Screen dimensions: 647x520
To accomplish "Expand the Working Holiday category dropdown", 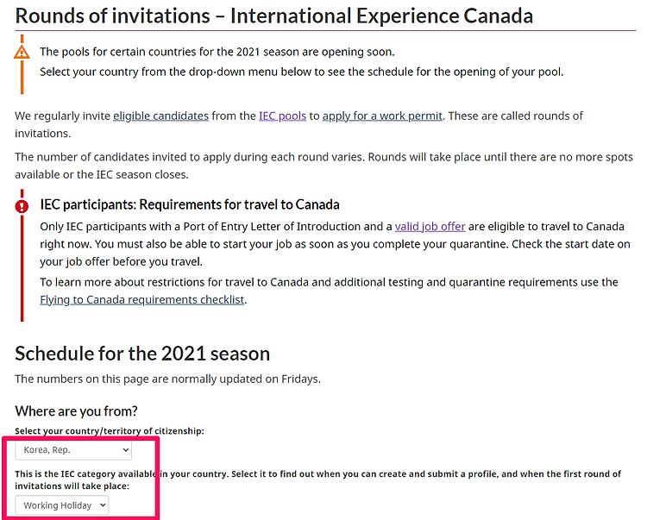I will coord(62,505).
